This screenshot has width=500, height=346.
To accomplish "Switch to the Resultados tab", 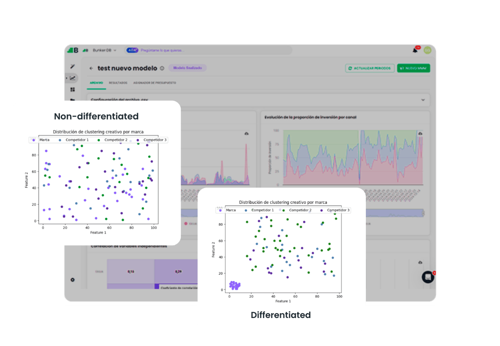I will tap(118, 83).
